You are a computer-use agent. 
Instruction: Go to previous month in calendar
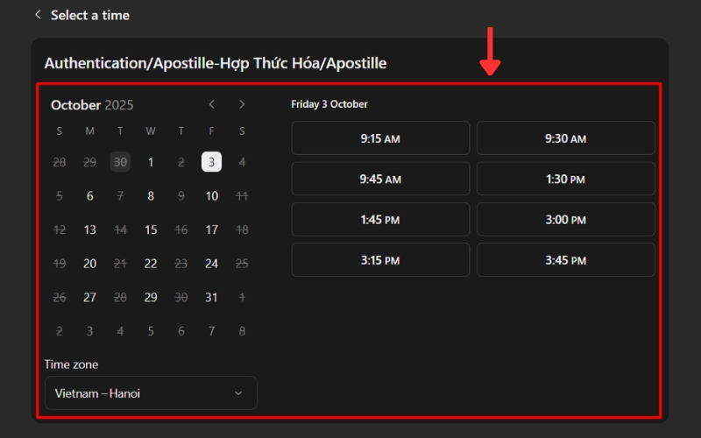coord(212,104)
